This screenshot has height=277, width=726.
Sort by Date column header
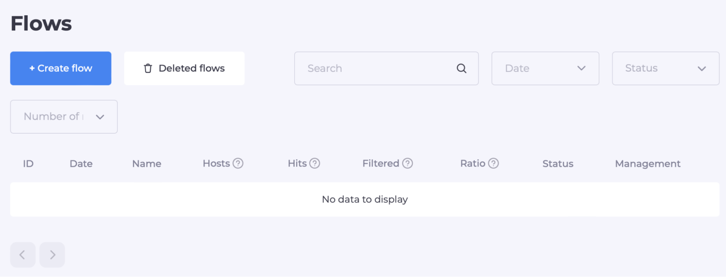[81, 164]
